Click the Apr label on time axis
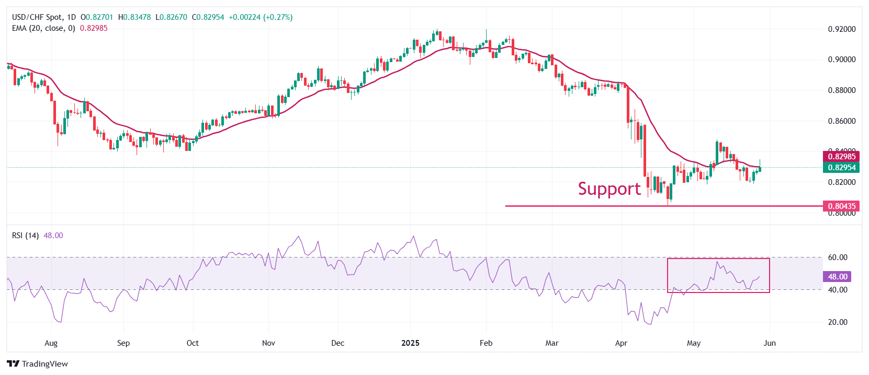Image resolution: width=869 pixels, height=375 pixels. pyautogui.click(x=621, y=343)
